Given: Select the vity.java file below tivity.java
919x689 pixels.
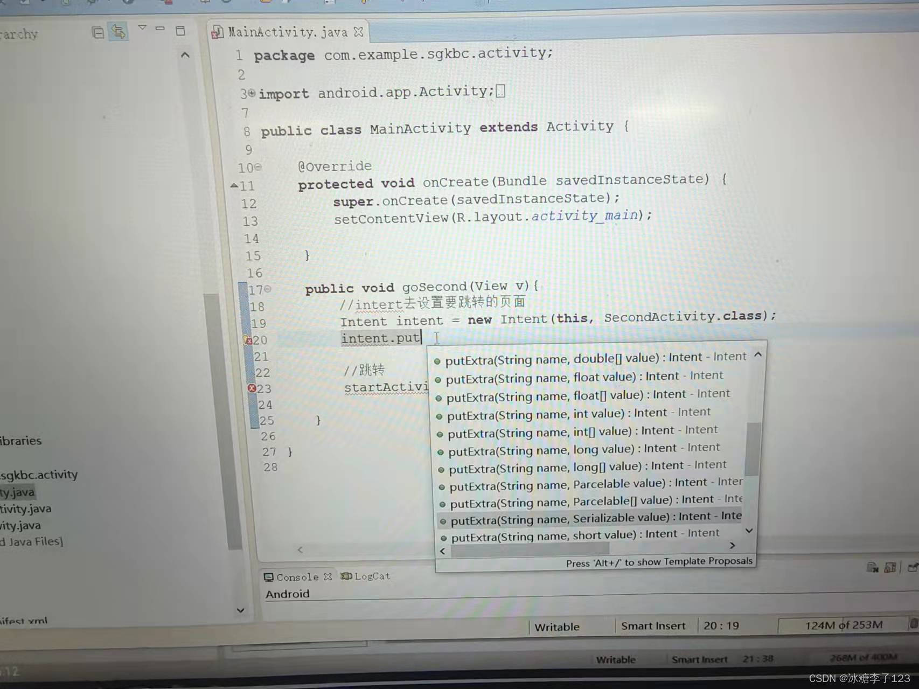Looking at the screenshot, I should pyautogui.click(x=20, y=525).
